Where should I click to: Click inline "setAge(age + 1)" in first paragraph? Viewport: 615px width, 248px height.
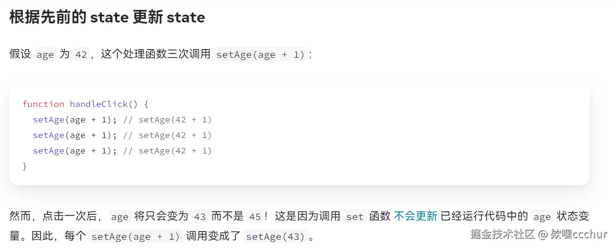(x=261, y=54)
